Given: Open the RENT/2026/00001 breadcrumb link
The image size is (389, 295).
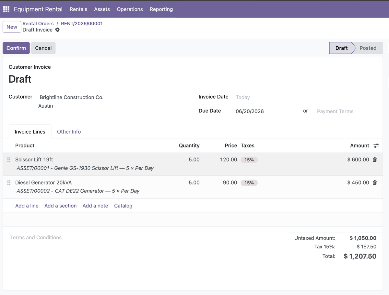Looking at the screenshot, I should (x=82, y=23).
